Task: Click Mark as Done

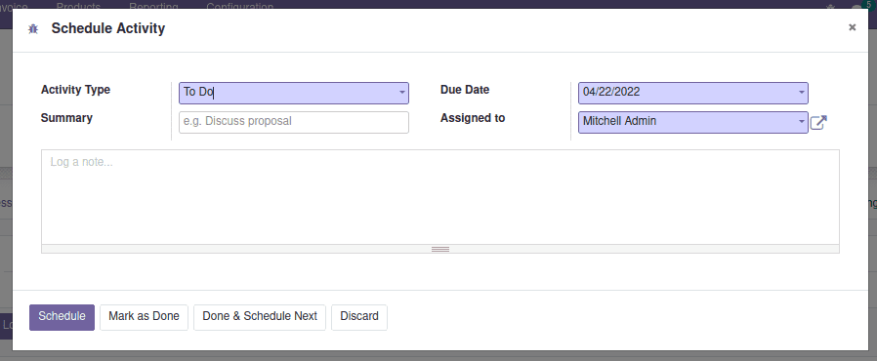Action: pyautogui.click(x=144, y=317)
